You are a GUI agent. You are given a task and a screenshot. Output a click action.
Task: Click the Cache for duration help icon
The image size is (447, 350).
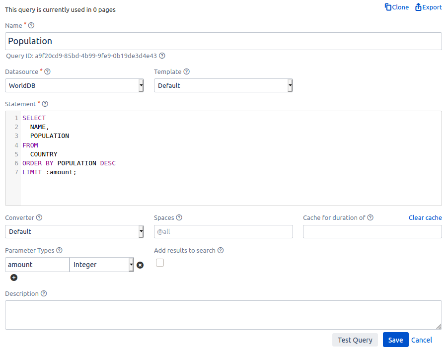click(x=370, y=217)
